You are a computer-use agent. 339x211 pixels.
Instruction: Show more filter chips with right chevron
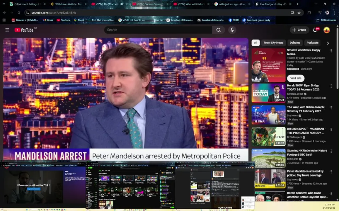coord(328,43)
